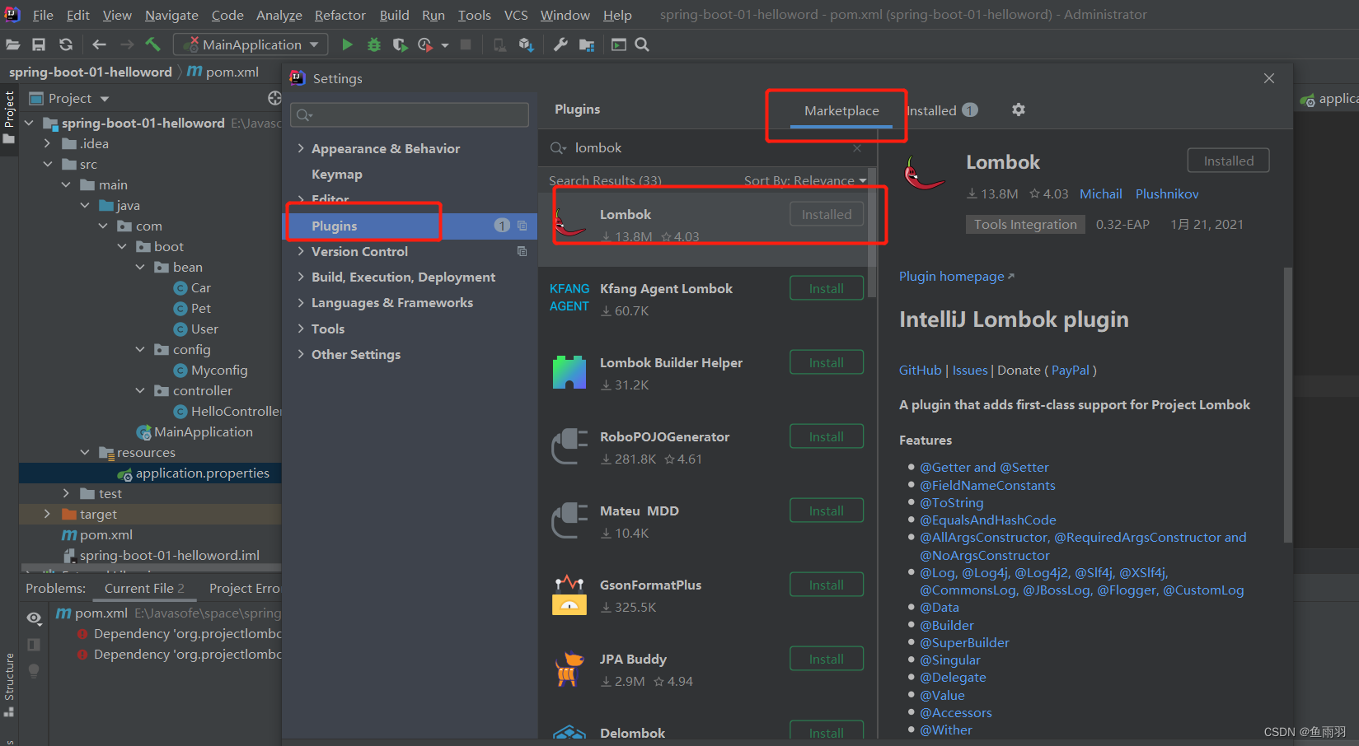Click the plugin description scrollbar
The height and width of the screenshot is (746, 1359).
1287,403
